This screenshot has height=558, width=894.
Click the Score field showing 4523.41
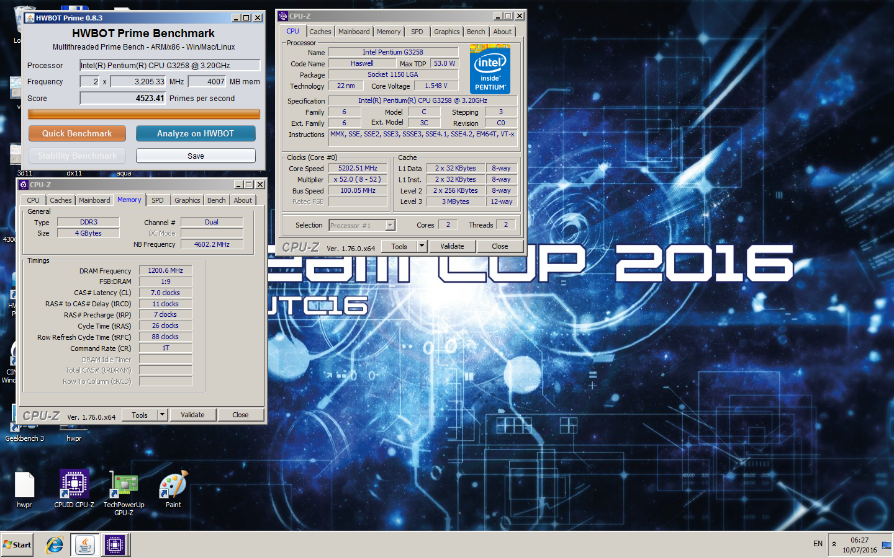tap(122, 98)
